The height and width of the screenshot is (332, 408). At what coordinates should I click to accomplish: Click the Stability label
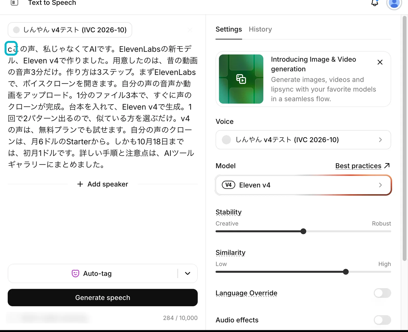click(x=228, y=212)
